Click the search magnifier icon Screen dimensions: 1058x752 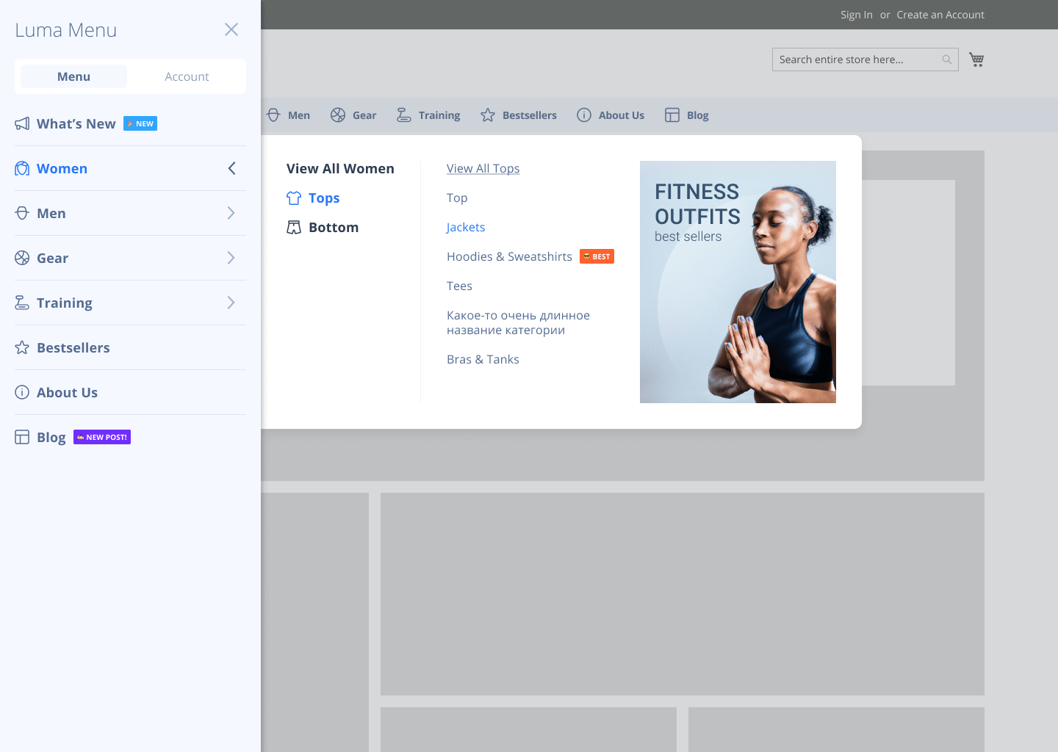(947, 59)
